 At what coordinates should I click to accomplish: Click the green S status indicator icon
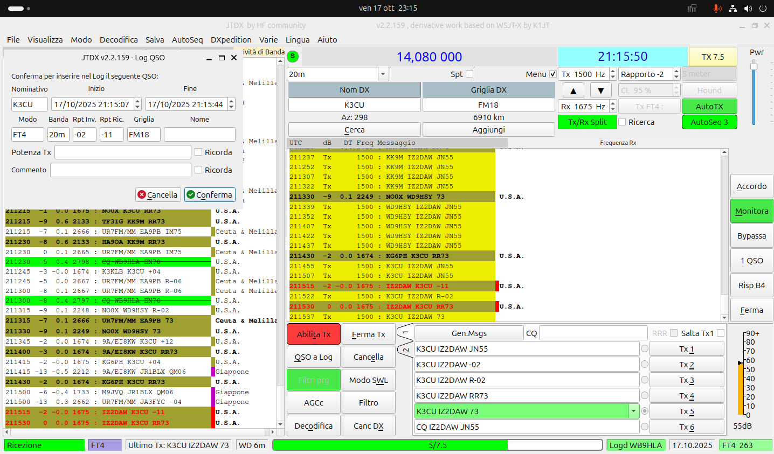293,56
